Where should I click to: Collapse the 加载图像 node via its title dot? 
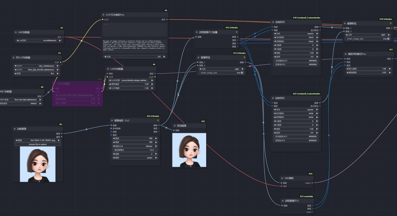click(14, 129)
